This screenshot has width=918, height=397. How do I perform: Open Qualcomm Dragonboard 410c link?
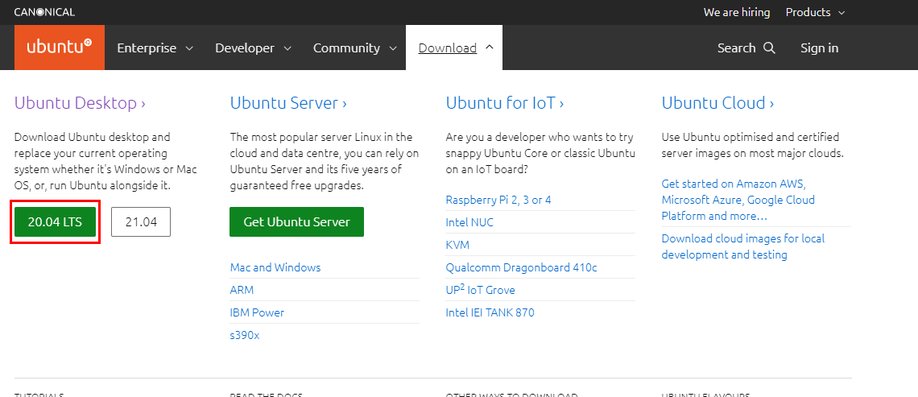(x=521, y=267)
